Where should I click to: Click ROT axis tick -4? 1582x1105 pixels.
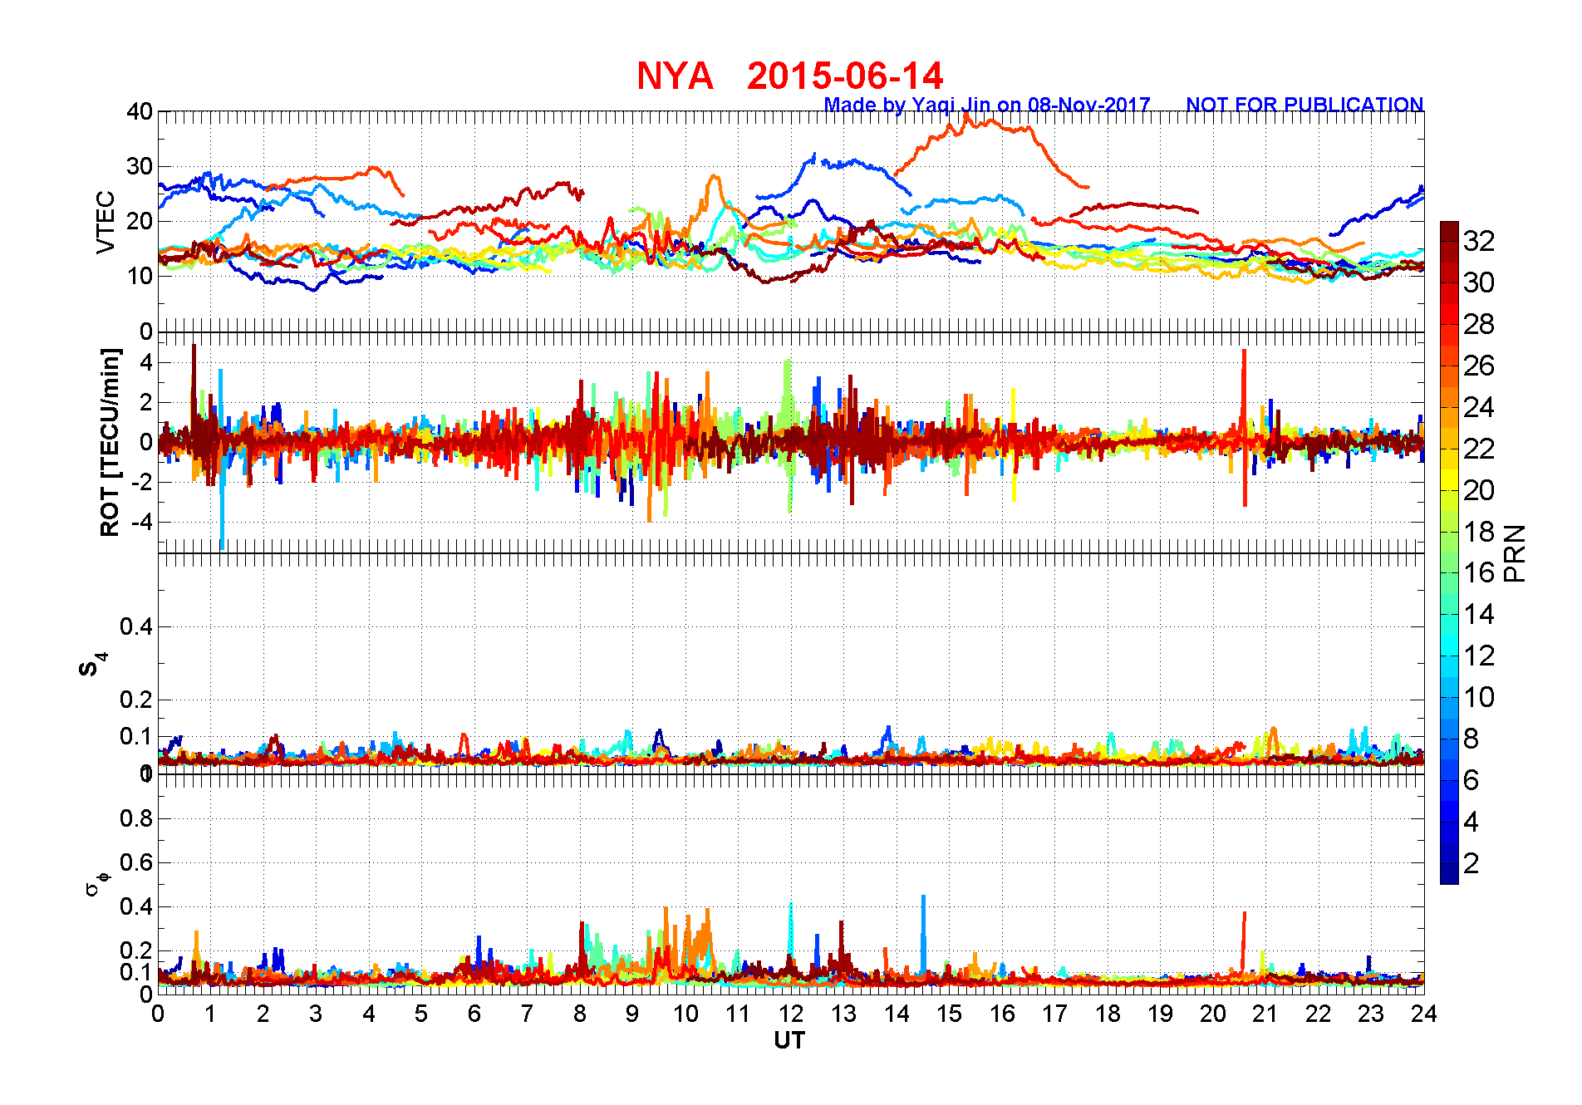tap(144, 523)
